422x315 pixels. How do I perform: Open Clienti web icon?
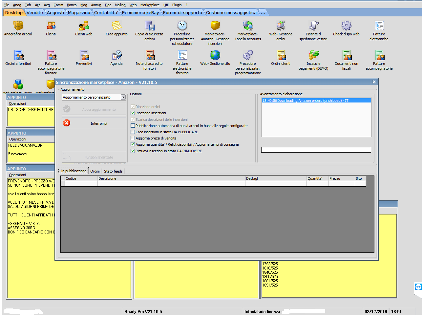tap(84, 26)
